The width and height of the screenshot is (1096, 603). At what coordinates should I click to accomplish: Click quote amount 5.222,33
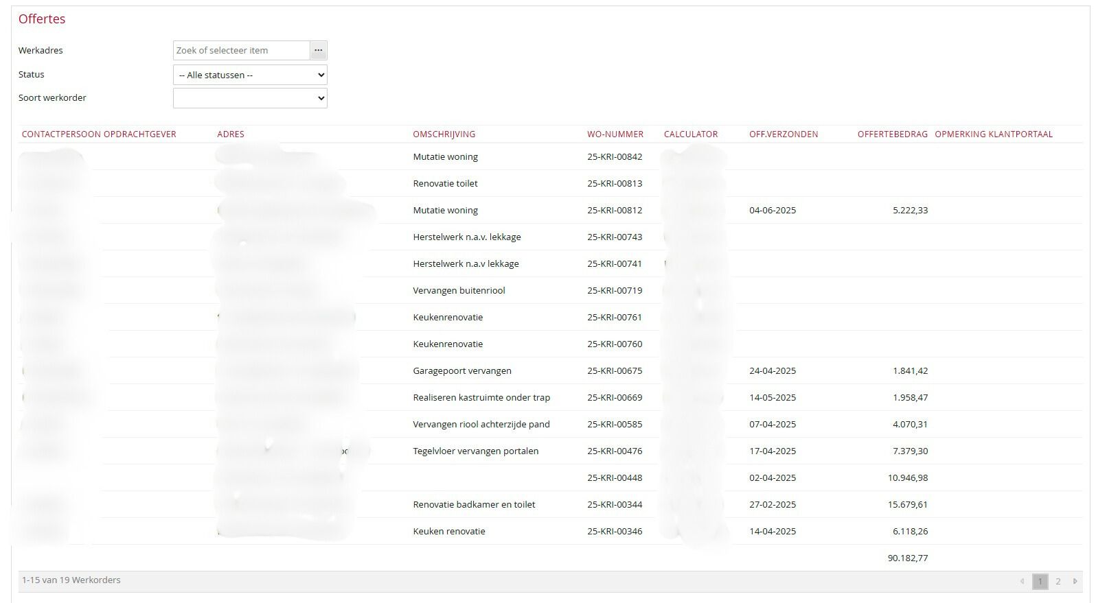click(910, 211)
